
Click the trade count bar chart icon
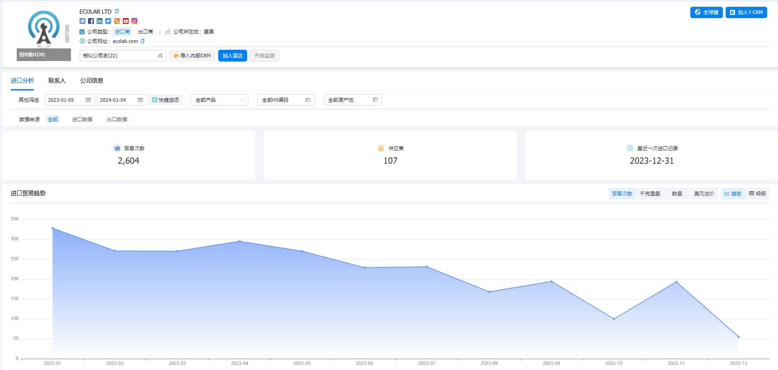(117, 148)
